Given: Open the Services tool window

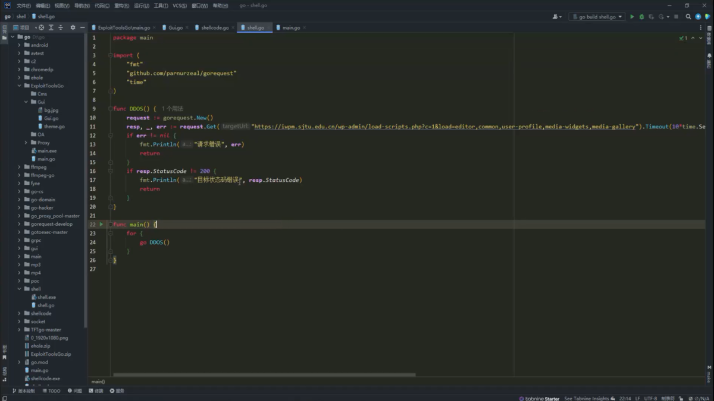Looking at the screenshot, I should [117, 391].
